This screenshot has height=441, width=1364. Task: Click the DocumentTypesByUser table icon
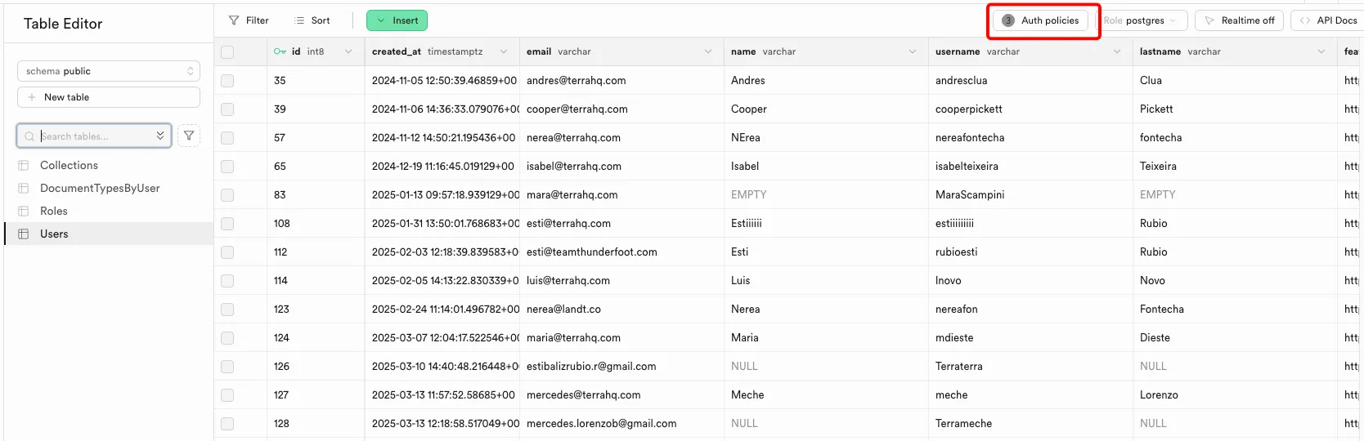coord(24,188)
